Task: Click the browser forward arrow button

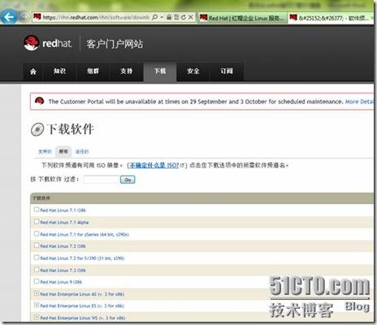Action: click(24, 17)
